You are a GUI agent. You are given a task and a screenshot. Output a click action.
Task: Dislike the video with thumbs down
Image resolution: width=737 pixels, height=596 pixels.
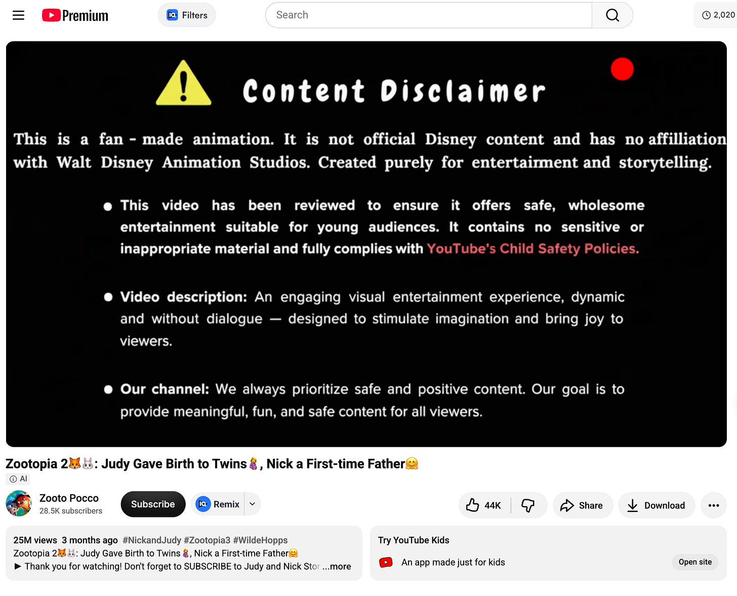[528, 505]
